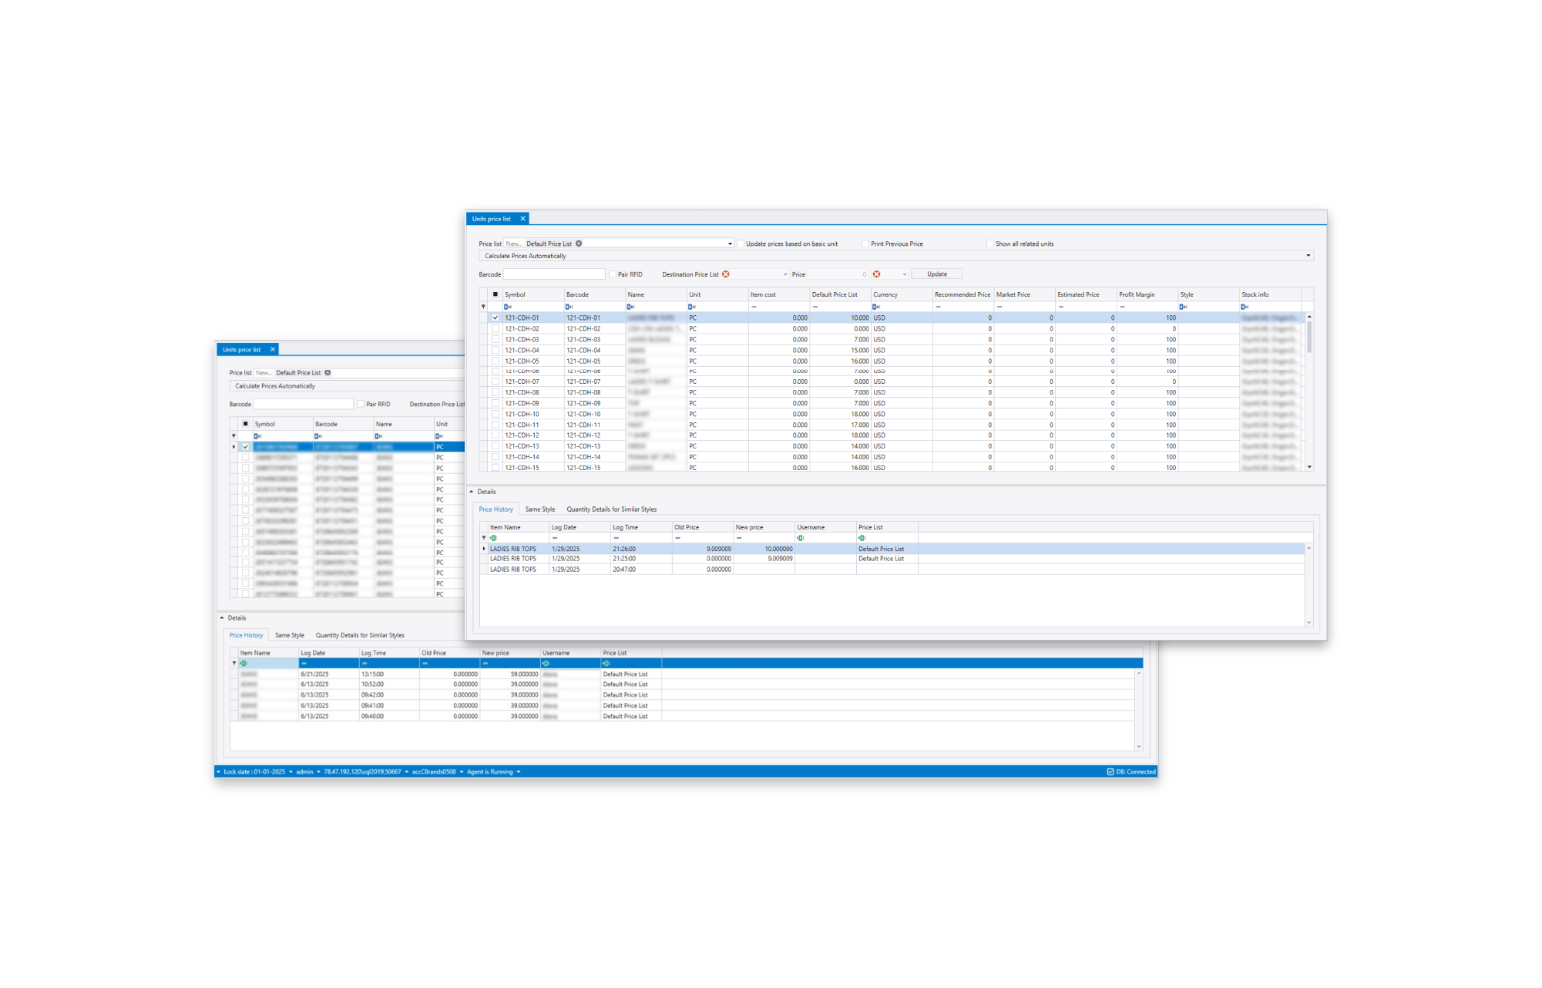The width and height of the screenshot is (1542, 988).
Task: Open Price list dropdown arrow in front window
Action: 730,244
